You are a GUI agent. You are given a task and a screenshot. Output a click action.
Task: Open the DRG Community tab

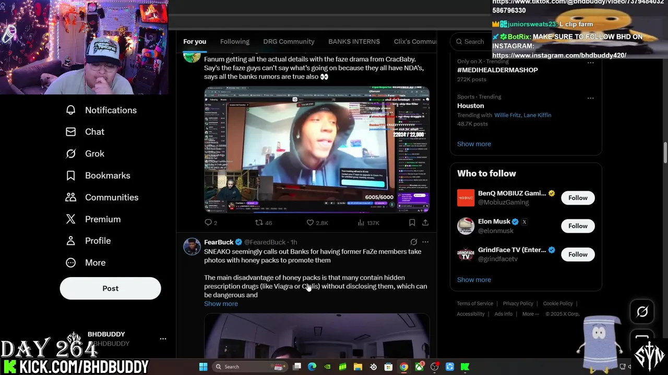pos(289,42)
